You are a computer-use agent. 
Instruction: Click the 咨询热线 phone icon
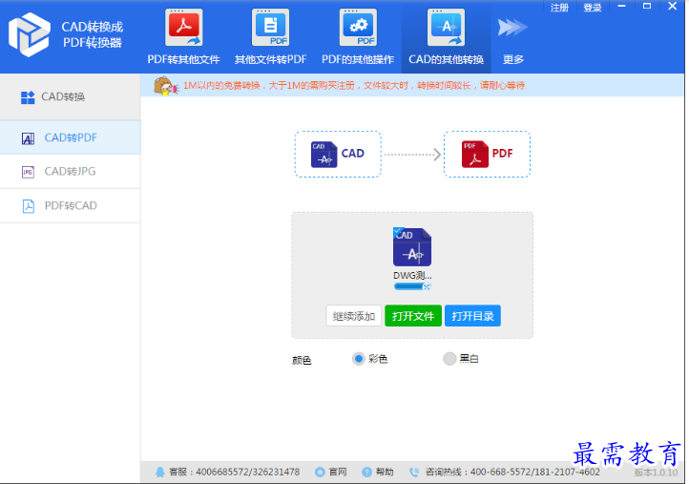tap(414, 473)
